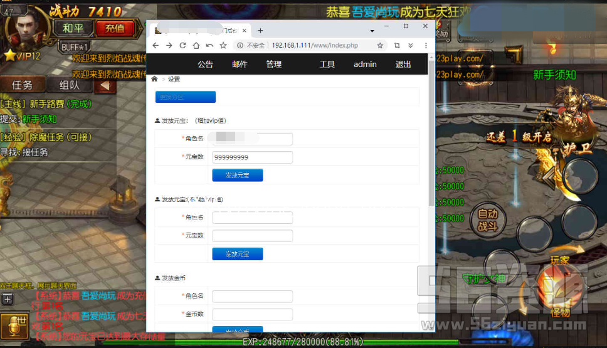Click the first 发放元宝 submit button
Screen dimensions: 607x348
coord(237,176)
